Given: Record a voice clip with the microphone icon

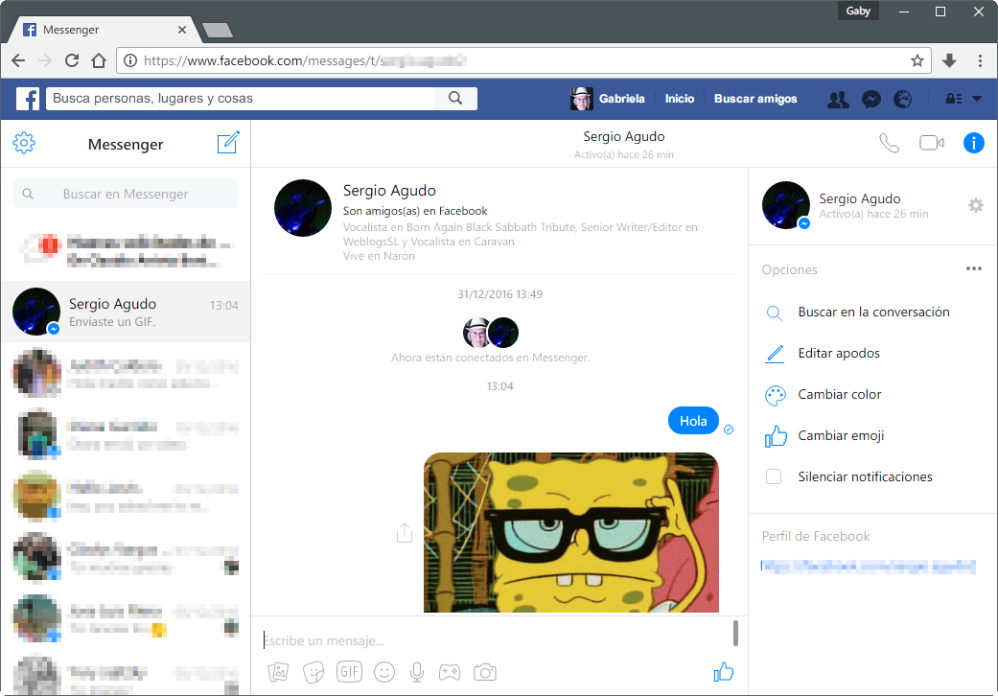Looking at the screenshot, I should 416,672.
